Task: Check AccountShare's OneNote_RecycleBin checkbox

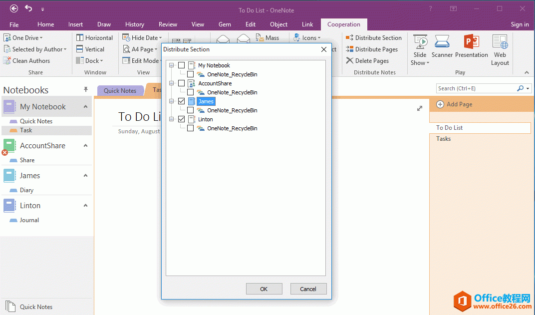Action: click(x=190, y=92)
